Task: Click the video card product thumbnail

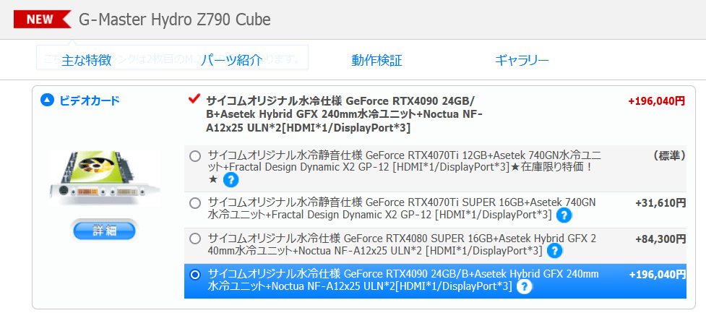Action: click(105, 177)
